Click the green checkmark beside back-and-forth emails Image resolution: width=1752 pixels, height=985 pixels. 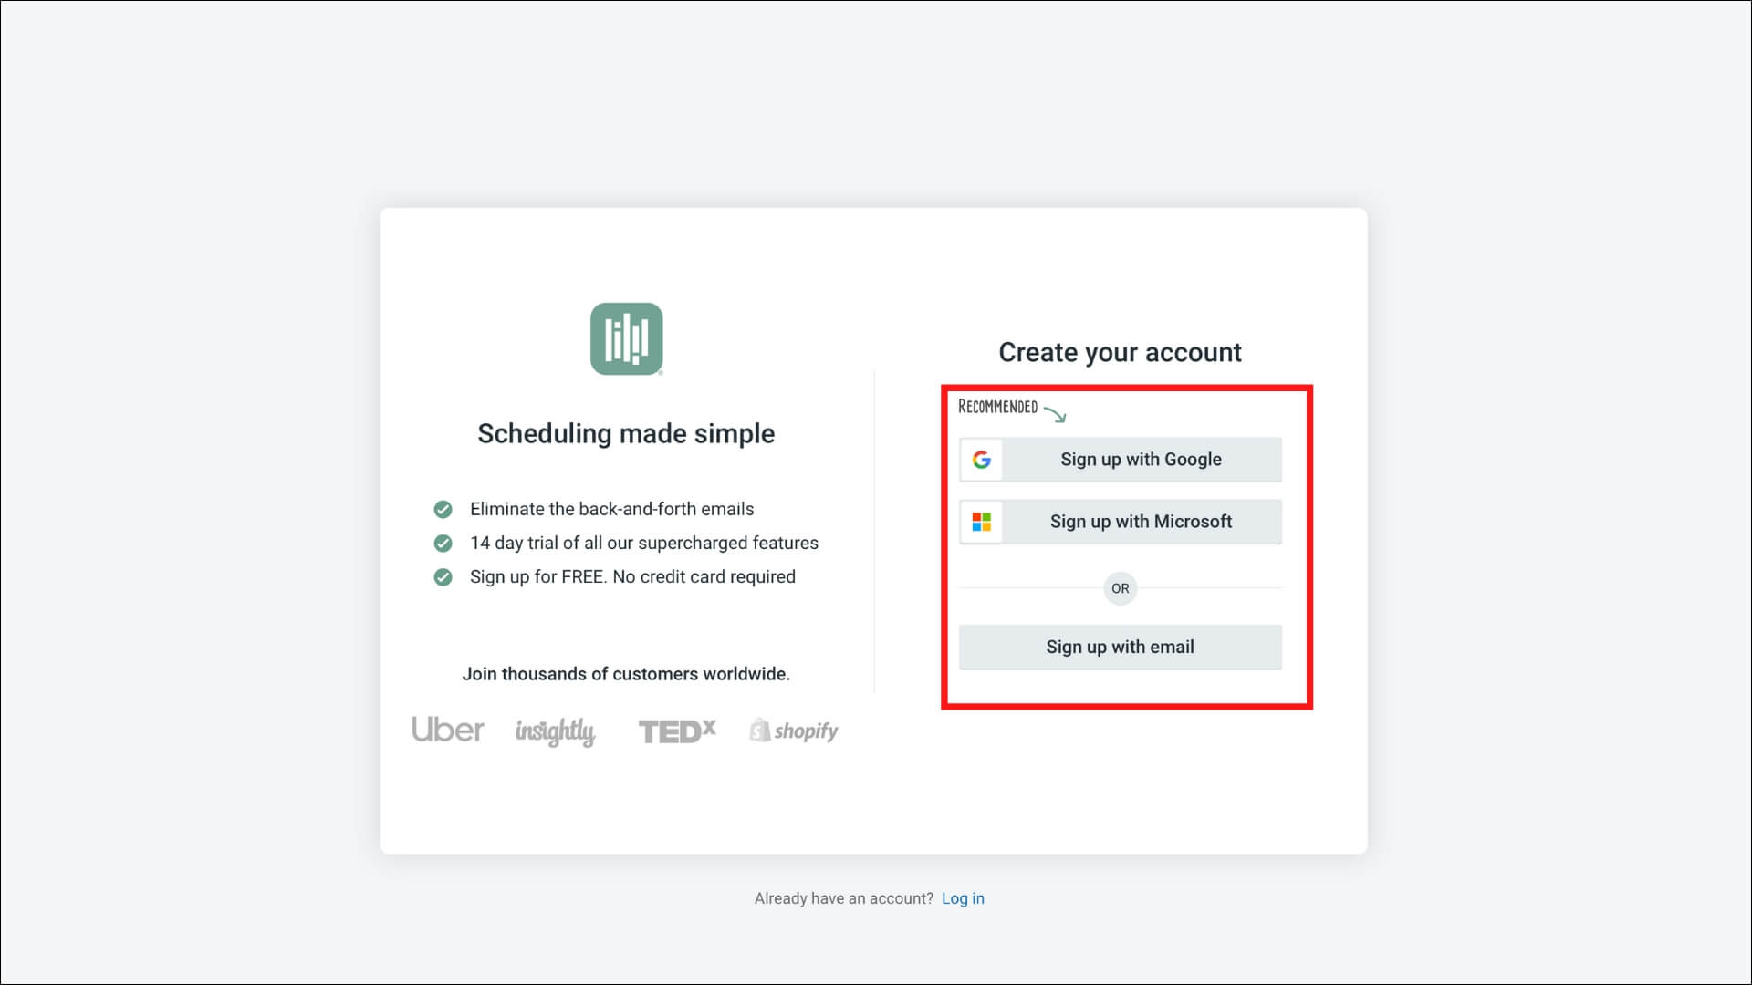click(x=443, y=509)
